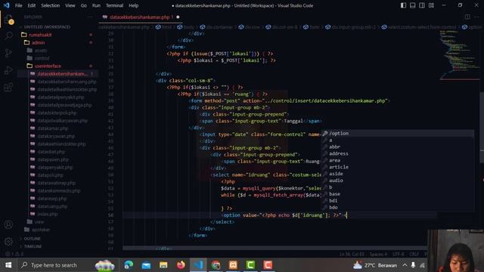Open the View menu

pyautogui.click(x=70, y=5)
